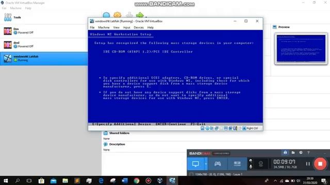Select the windowsNt Latifah running machine entry
This screenshot has height=185, width=330.
(x=44, y=59)
